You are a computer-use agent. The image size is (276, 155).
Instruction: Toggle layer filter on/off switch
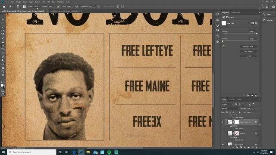[253, 104]
